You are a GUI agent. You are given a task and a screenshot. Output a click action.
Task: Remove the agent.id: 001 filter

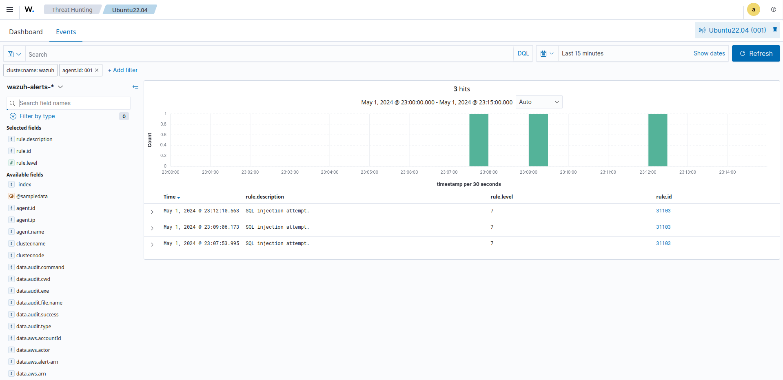97,70
